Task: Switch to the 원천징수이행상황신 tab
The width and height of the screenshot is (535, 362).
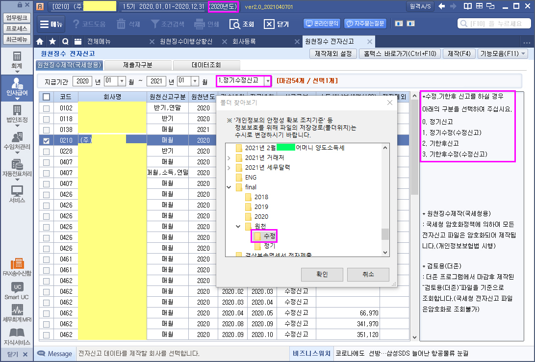Action: pos(186,41)
